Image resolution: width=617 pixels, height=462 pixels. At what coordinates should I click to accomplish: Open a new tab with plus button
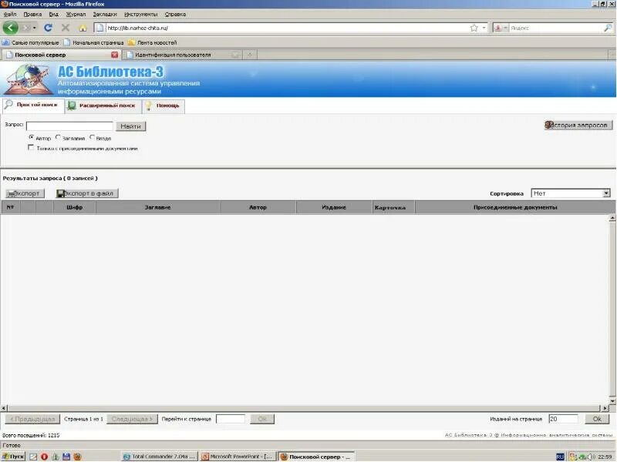[x=249, y=55]
